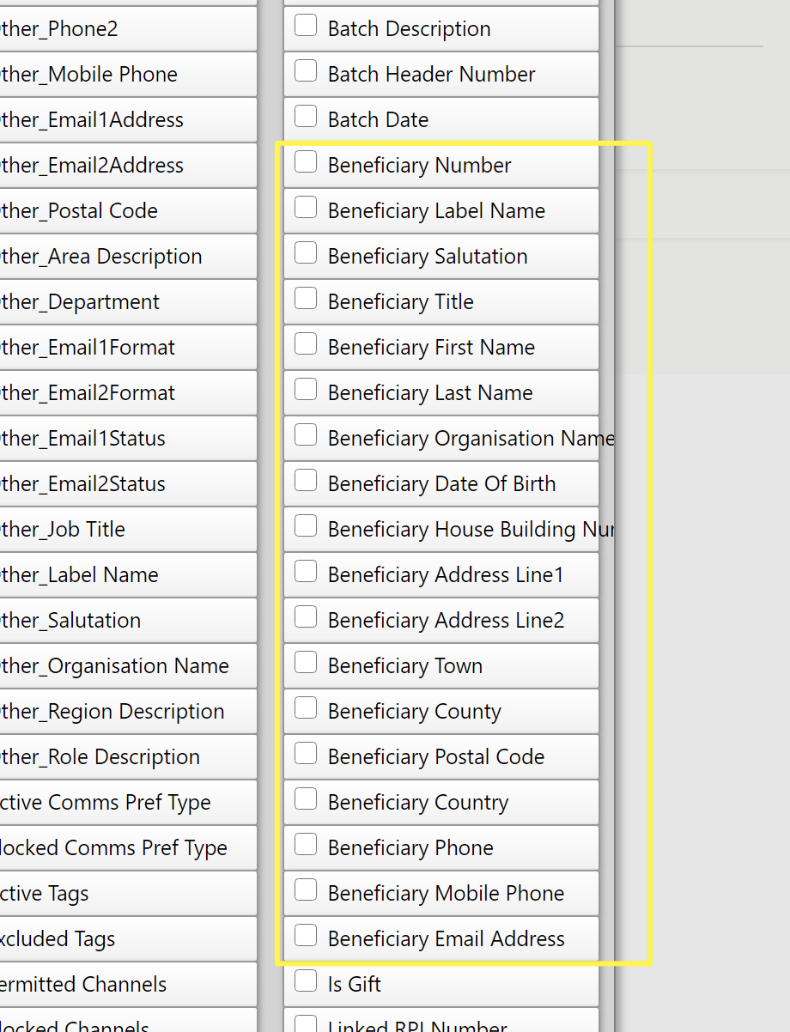Enable the Is Gift checkbox

(306, 981)
